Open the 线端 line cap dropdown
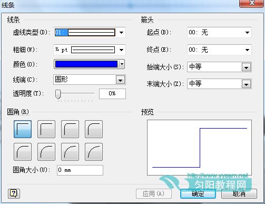Screen dimensions: 265x204 (120, 80)
